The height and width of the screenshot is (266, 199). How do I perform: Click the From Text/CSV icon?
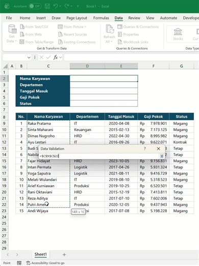click(22, 27)
